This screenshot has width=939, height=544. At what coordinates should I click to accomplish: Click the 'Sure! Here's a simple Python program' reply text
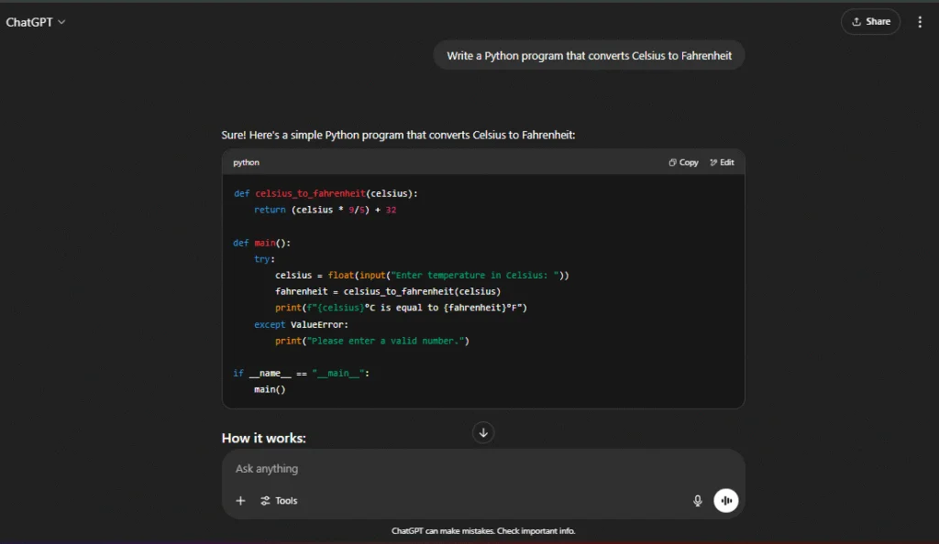pyautogui.click(x=398, y=136)
